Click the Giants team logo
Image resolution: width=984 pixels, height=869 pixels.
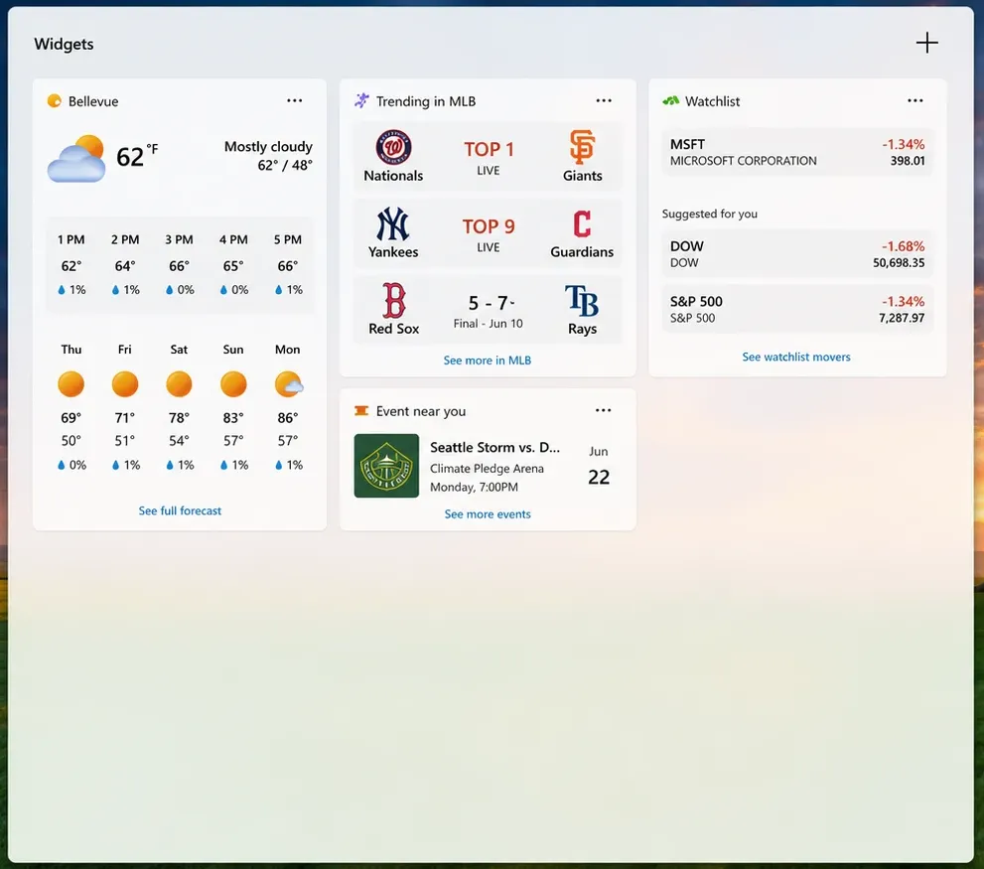582,147
